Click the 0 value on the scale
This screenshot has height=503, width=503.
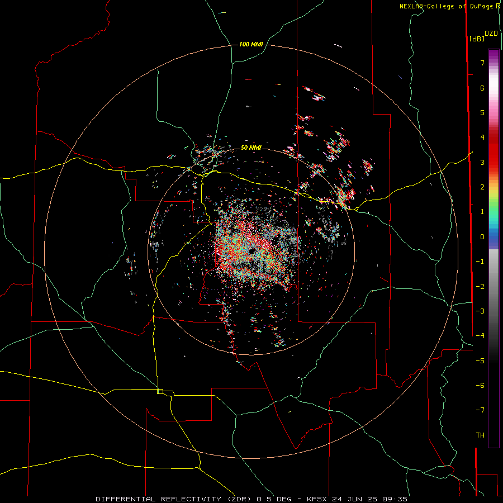(482, 237)
